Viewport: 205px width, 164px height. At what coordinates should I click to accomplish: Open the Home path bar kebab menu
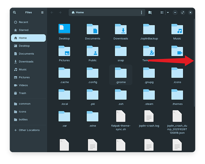tap(142, 12)
